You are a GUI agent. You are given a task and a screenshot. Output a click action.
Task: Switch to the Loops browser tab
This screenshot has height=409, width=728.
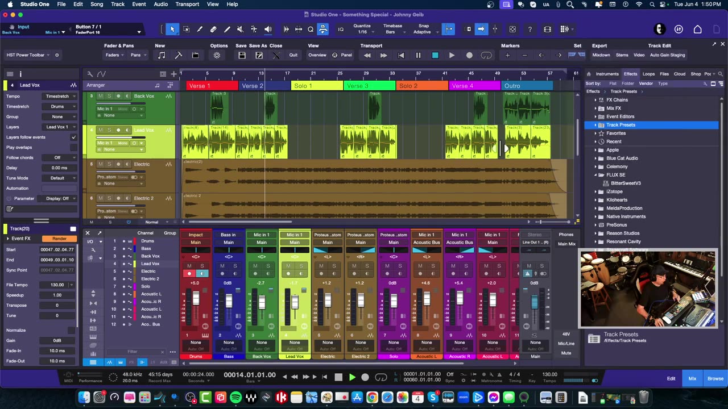pyautogui.click(x=648, y=74)
